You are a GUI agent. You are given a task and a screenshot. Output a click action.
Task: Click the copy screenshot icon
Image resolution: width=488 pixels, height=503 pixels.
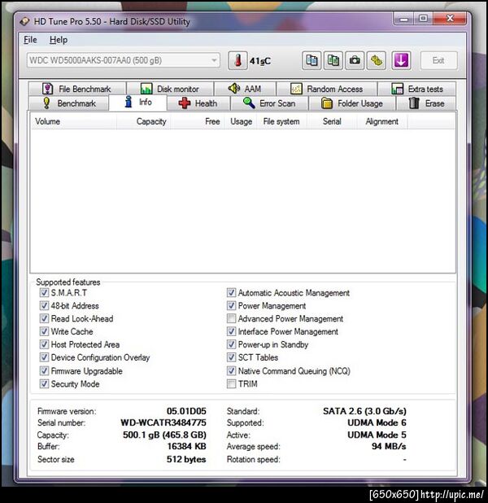[333, 60]
